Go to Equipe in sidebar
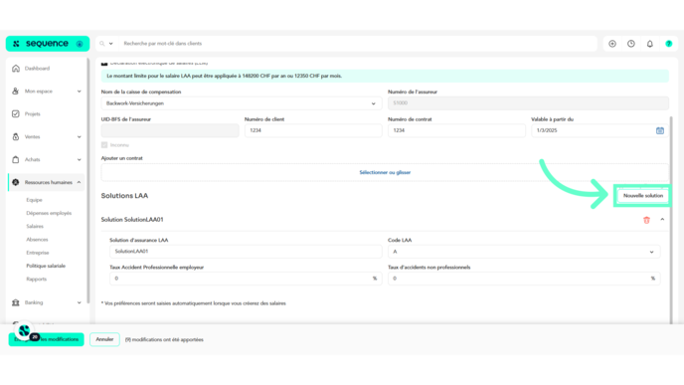This screenshot has width=684, height=385. (34, 200)
